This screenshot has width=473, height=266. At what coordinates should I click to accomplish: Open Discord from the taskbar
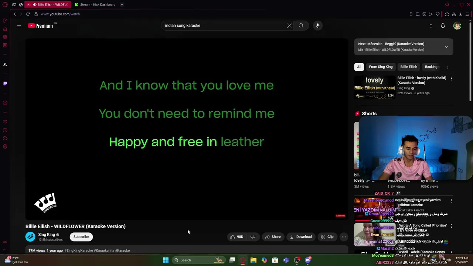click(307, 260)
